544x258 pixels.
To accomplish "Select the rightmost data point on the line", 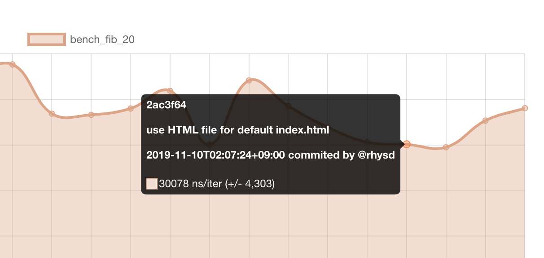I will [x=525, y=108].
